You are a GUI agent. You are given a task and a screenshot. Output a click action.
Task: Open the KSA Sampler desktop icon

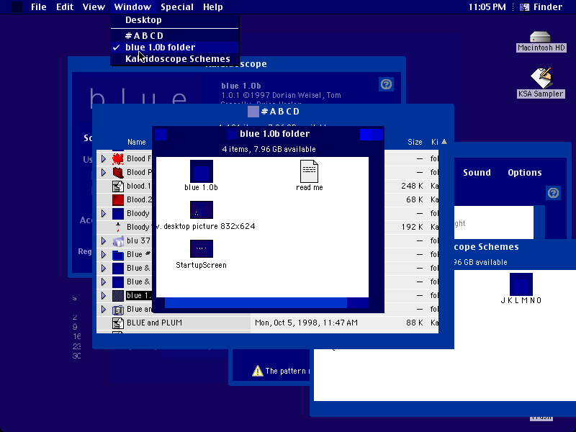(541, 78)
